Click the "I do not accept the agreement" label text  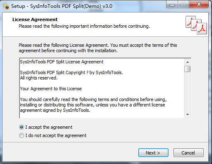coord(56,135)
